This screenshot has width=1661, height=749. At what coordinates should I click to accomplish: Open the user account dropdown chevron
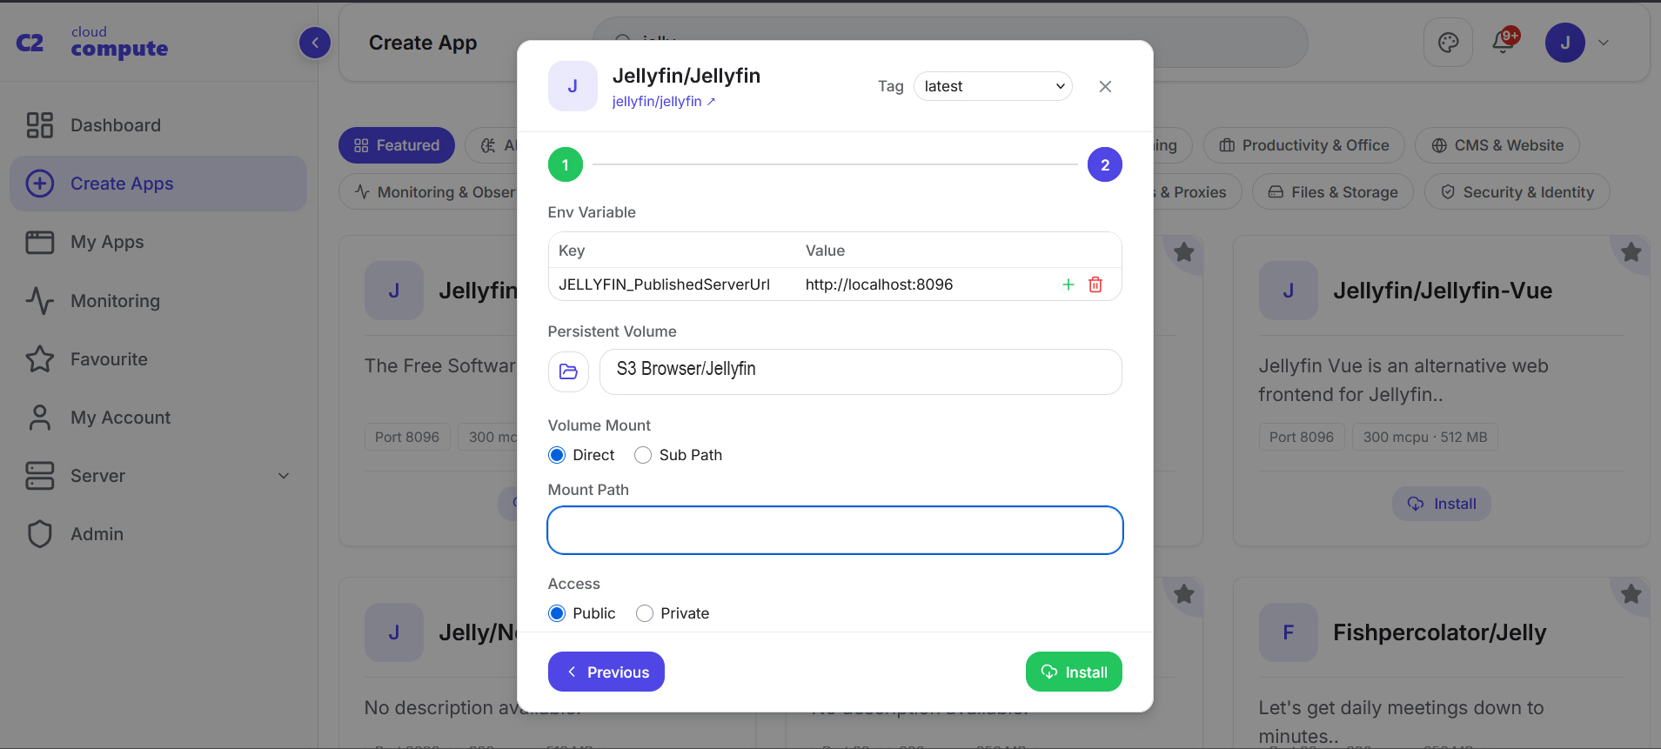point(1604,43)
